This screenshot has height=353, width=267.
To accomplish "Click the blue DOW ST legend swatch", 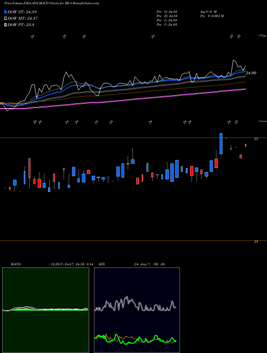I will 5,12.
